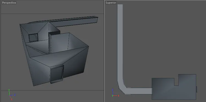Select green Y label in Superior gizmo

(x=112, y=96)
